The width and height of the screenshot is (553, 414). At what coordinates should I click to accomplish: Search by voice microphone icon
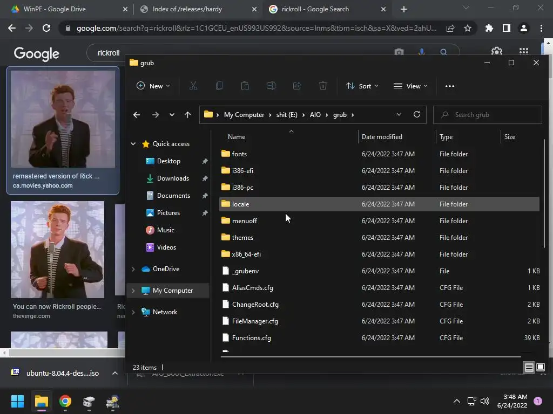tap(421, 52)
